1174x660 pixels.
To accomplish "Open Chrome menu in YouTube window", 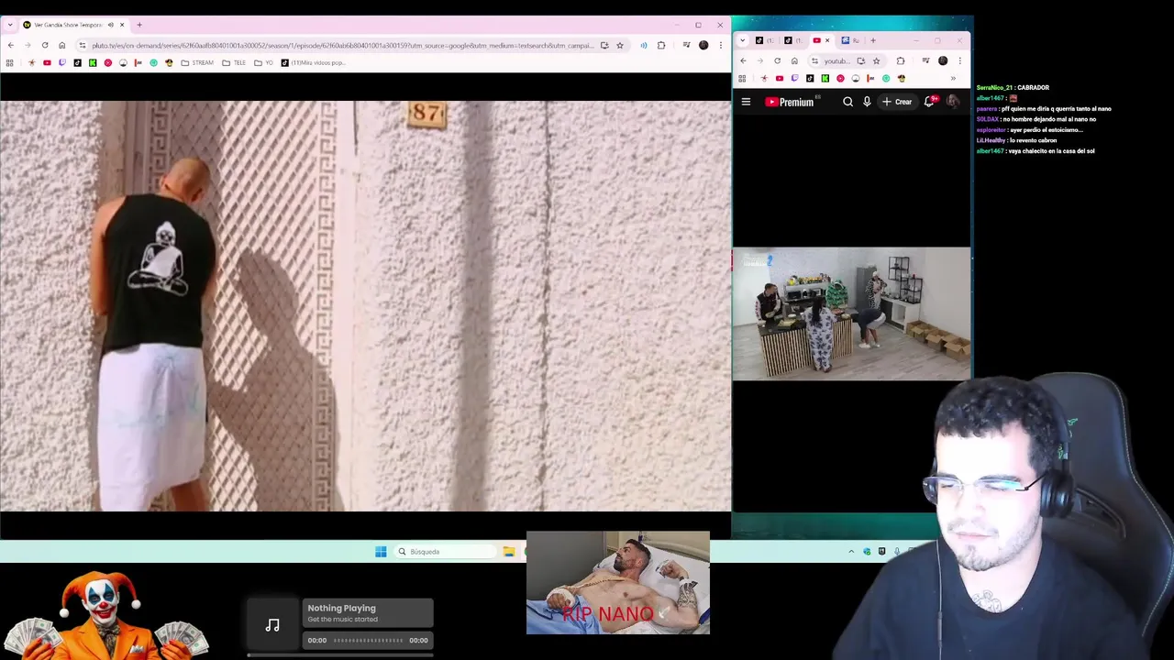I will pyautogui.click(x=959, y=61).
